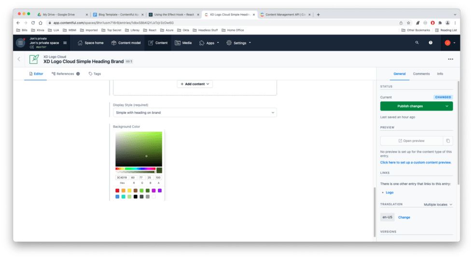This screenshot has height=259, width=473.
Task: Click the R value field
Action: pyautogui.click(x=134, y=177)
